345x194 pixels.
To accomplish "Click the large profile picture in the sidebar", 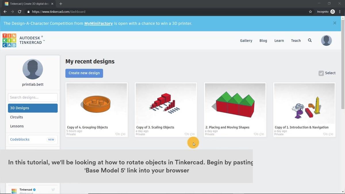I will tap(33, 69).
